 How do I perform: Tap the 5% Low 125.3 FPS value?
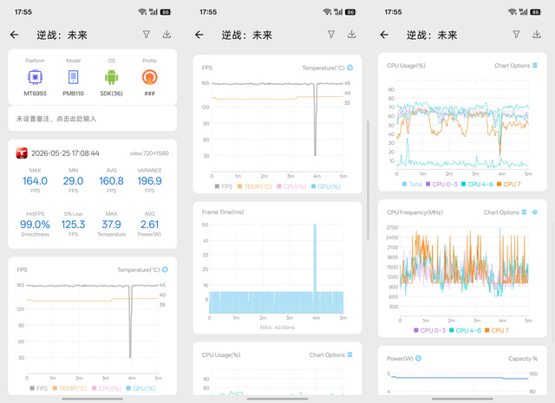click(x=73, y=224)
